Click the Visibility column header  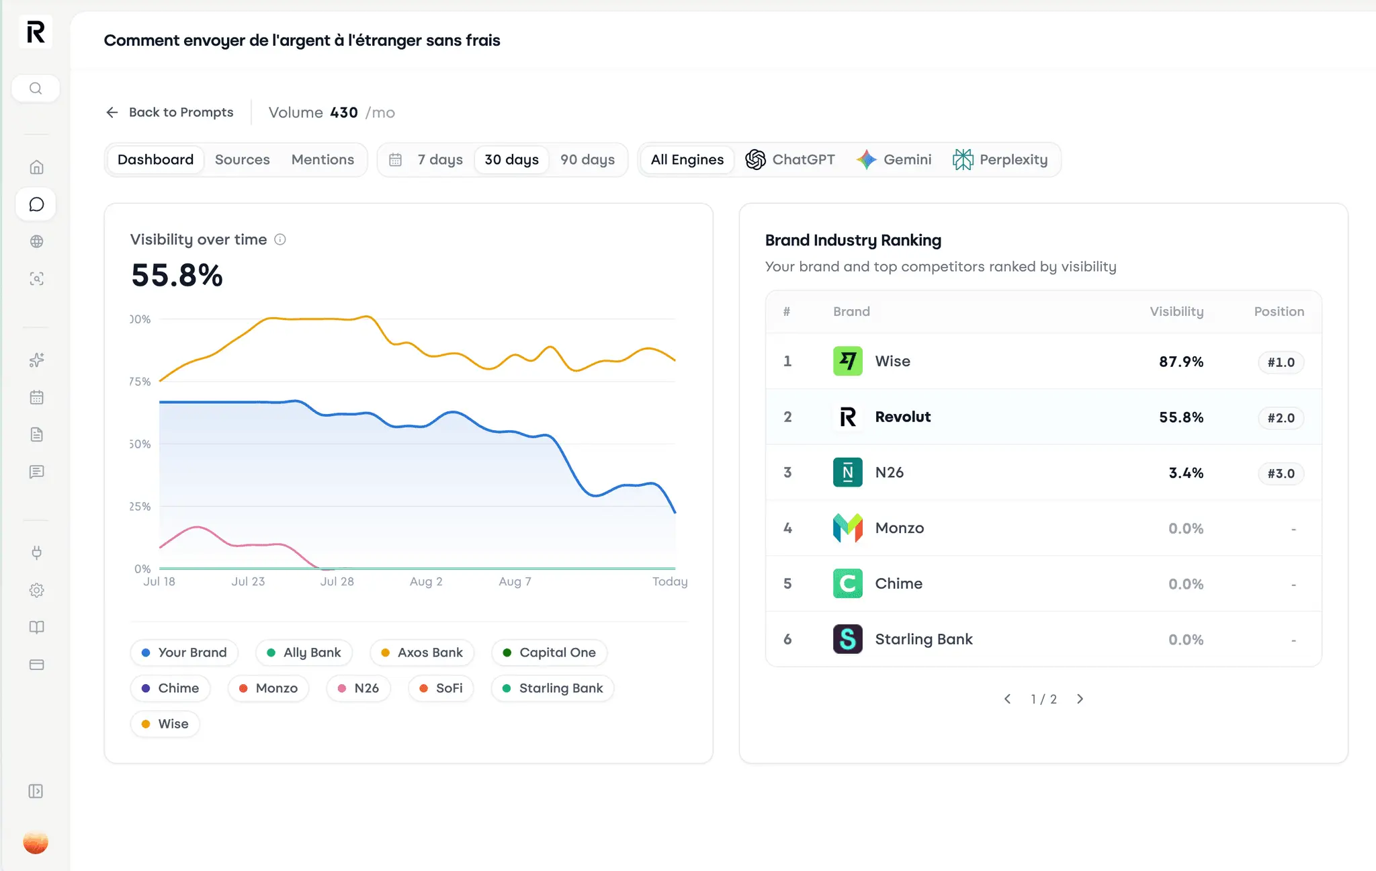[x=1176, y=312]
